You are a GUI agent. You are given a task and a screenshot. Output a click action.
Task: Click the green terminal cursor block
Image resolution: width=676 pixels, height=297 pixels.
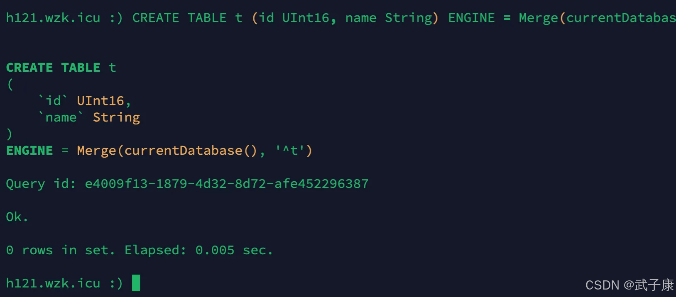pyautogui.click(x=136, y=283)
